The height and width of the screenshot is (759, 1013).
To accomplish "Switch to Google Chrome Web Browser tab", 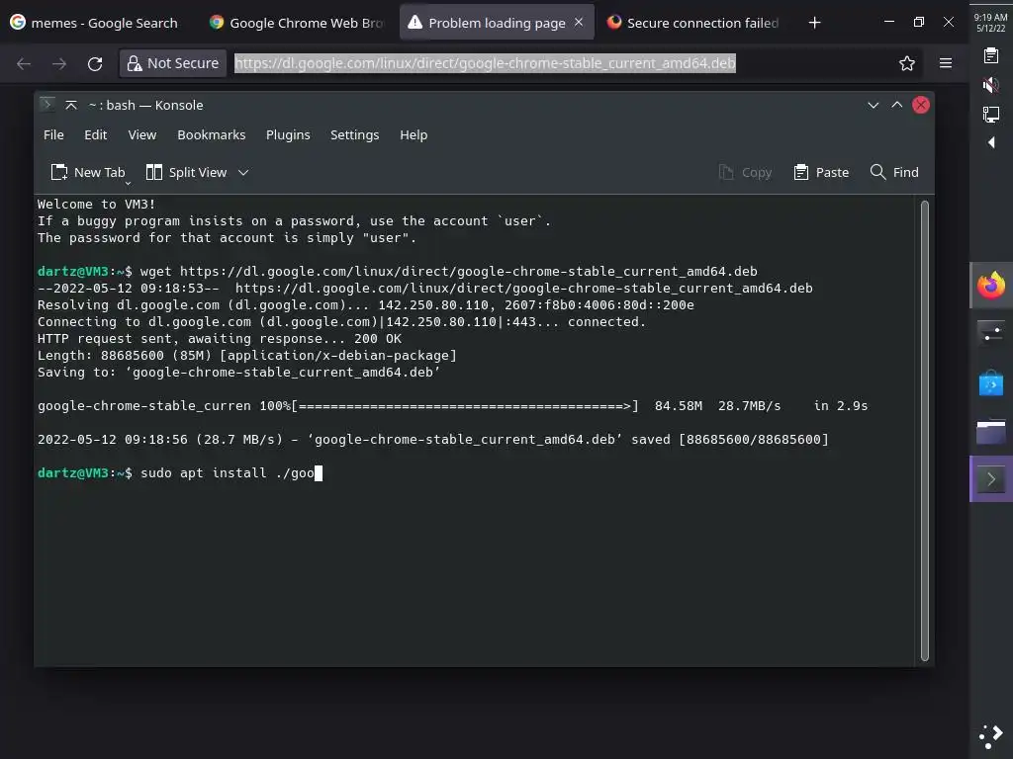I will tap(297, 23).
